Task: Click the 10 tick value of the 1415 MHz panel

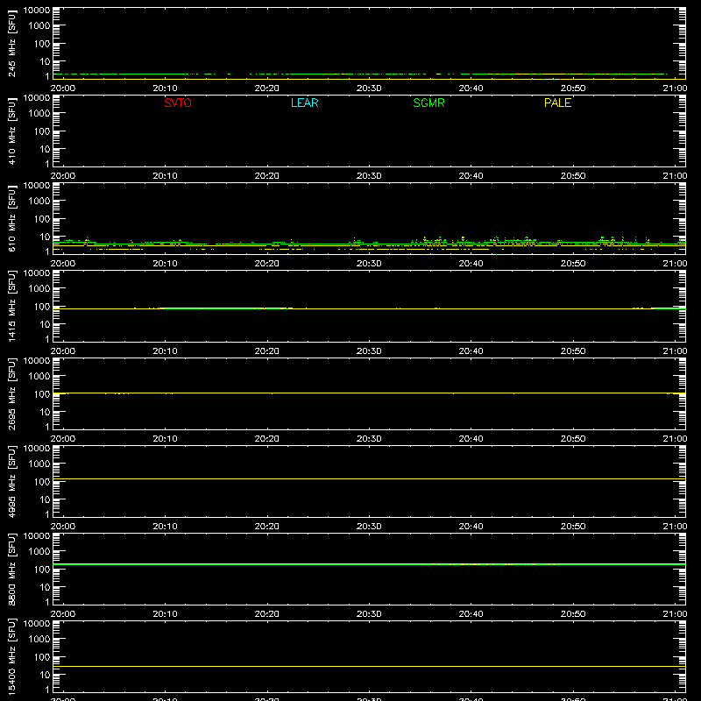Action: [46, 324]
